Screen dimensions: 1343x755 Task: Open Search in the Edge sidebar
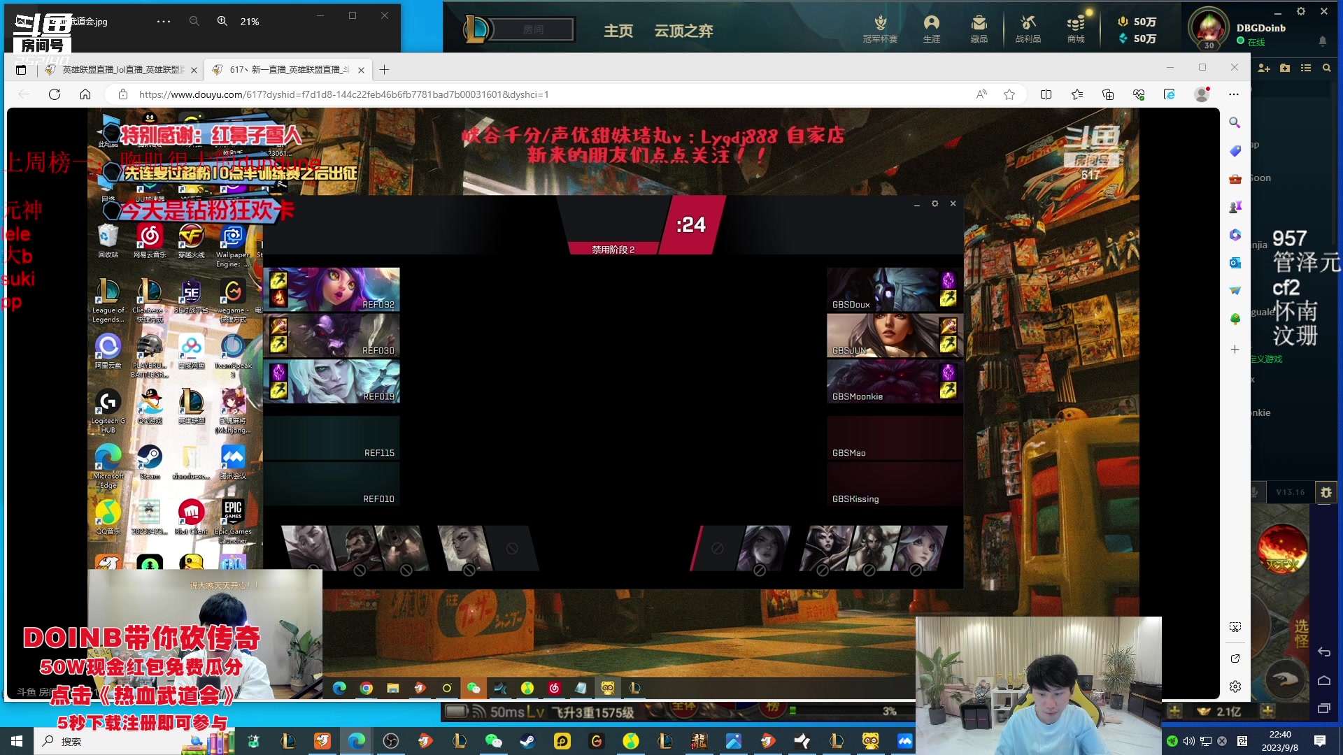click(x=1235, y=122)
